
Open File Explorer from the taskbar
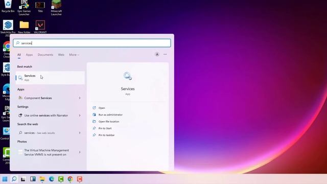[42, 179]
